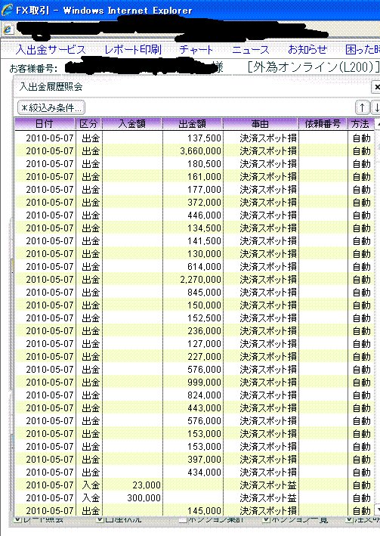Click the Internet Explorer logo in the title bar
Screen dimensions: 380x536
tap(7, 10)
